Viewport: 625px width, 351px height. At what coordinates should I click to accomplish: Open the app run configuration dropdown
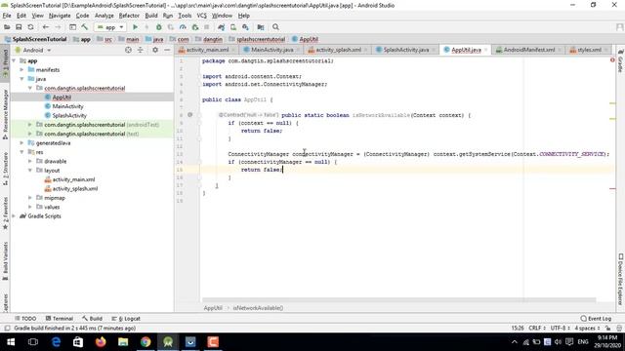click(110, 27)
